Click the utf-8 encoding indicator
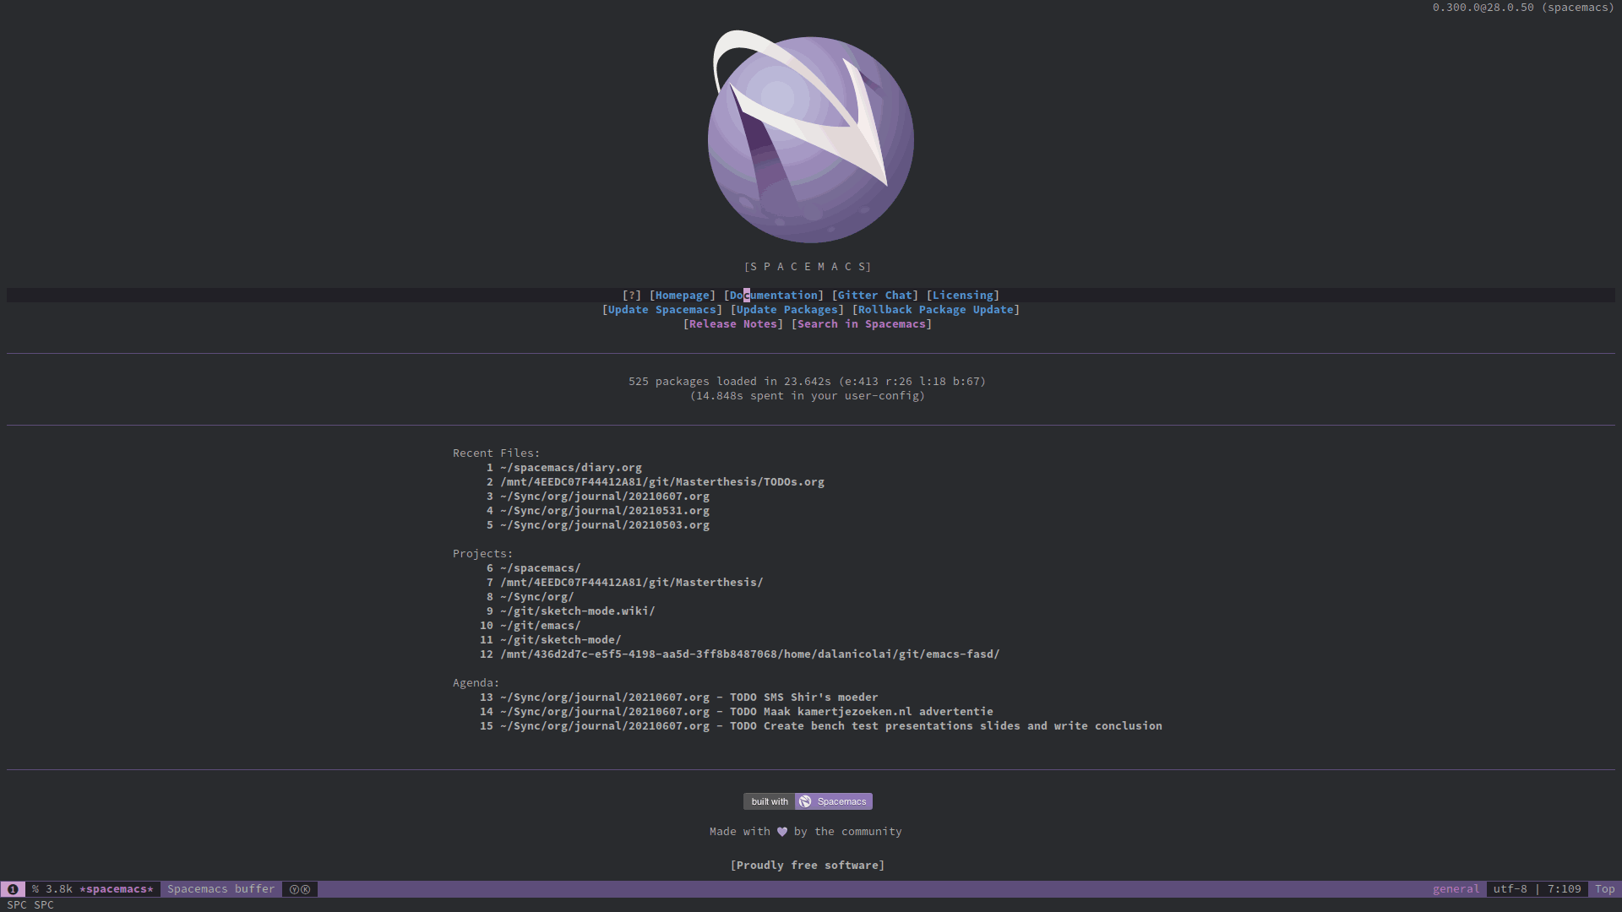This screenshot has height=912, width=1622. click(x=1510, y=889)
